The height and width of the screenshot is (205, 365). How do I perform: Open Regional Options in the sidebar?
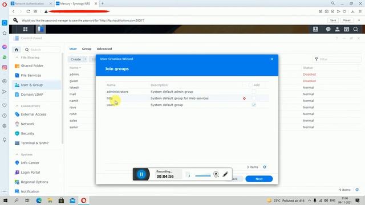pyautogui.click(x=34, y=182)
